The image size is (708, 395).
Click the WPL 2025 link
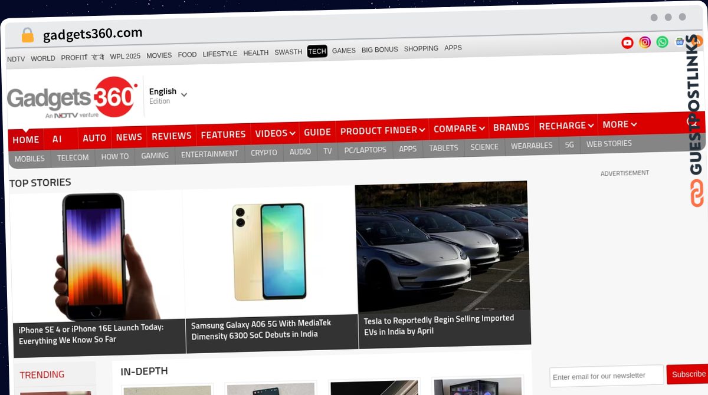(x=125, y=57)
